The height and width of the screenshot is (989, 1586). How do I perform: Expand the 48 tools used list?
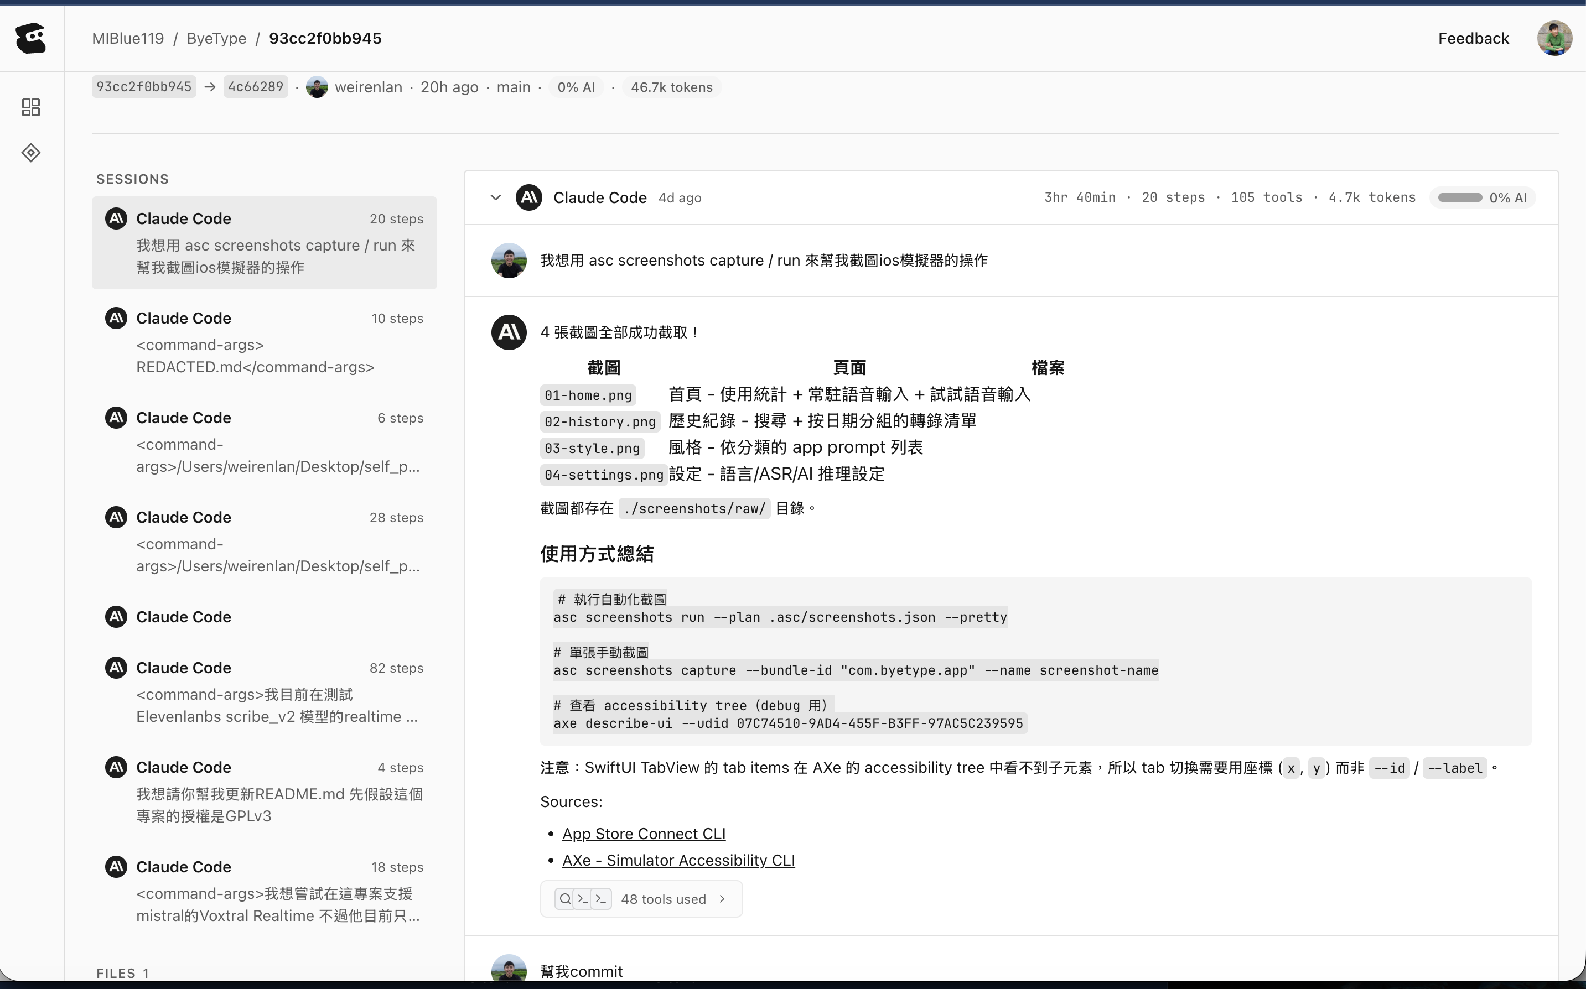[663, 899]
